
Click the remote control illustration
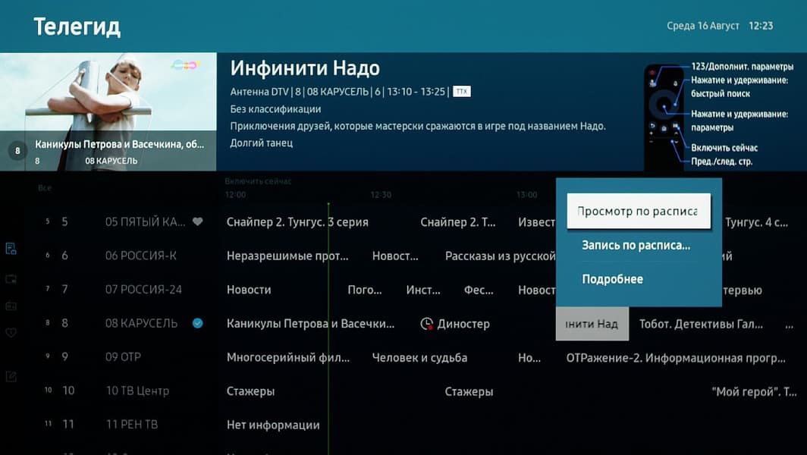[x=664, y=117]
